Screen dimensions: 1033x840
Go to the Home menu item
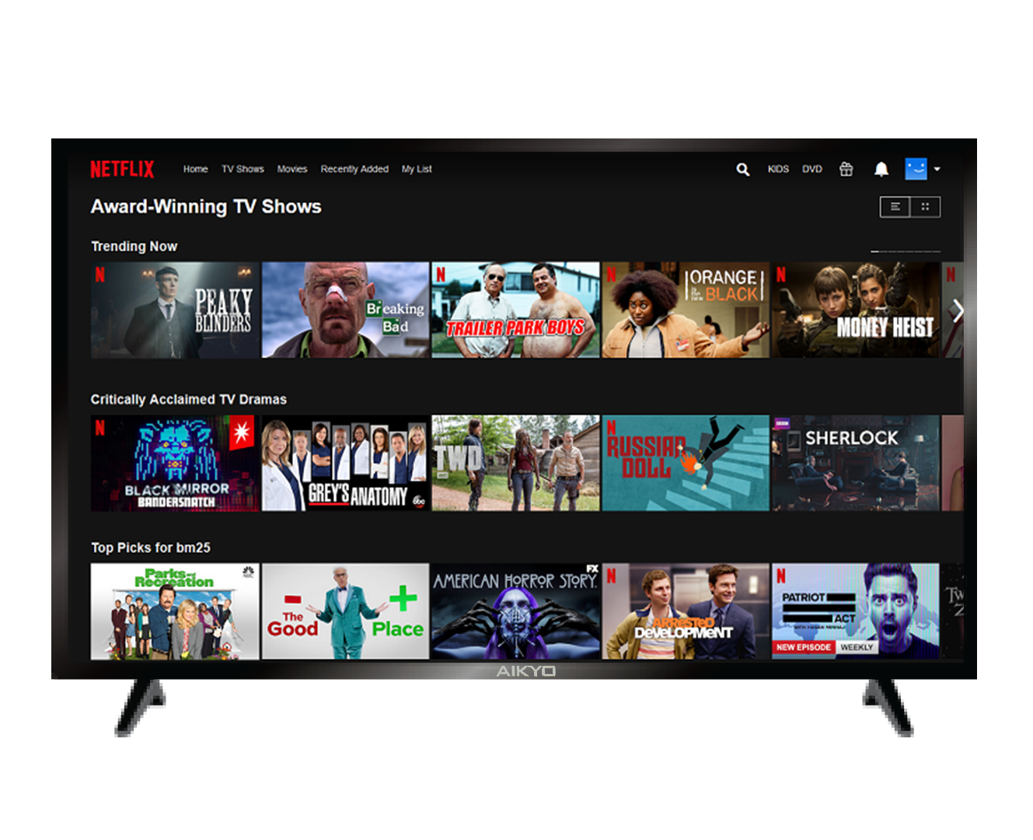196,169
